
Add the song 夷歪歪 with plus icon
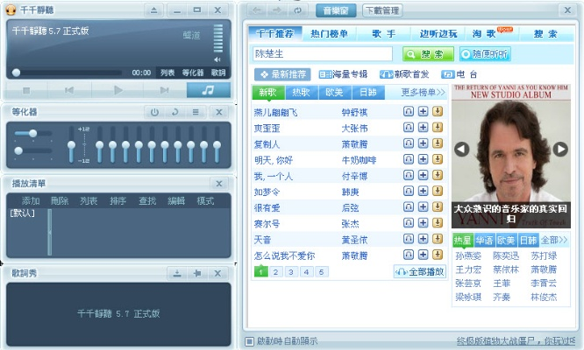point(423,128)
